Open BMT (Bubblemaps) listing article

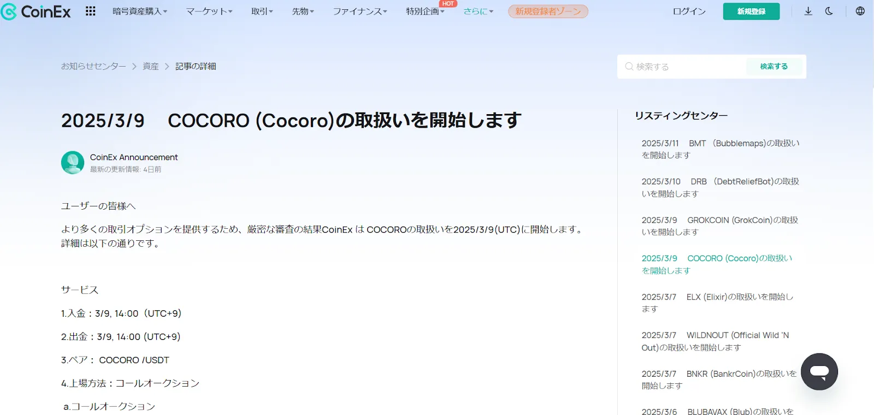(721, 149)
